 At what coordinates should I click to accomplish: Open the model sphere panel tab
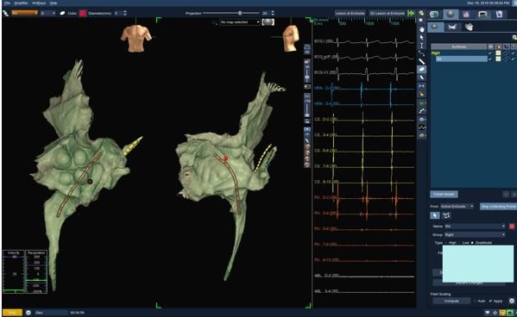pyautogui.click(x=451, y=14)
